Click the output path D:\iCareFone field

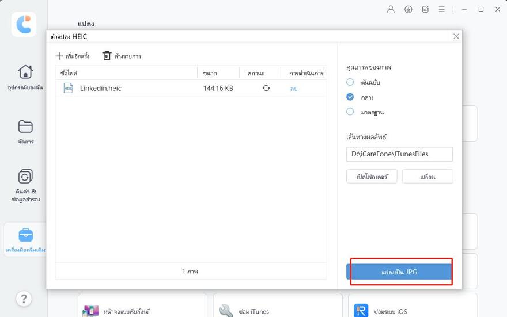(x=399, y=154)
